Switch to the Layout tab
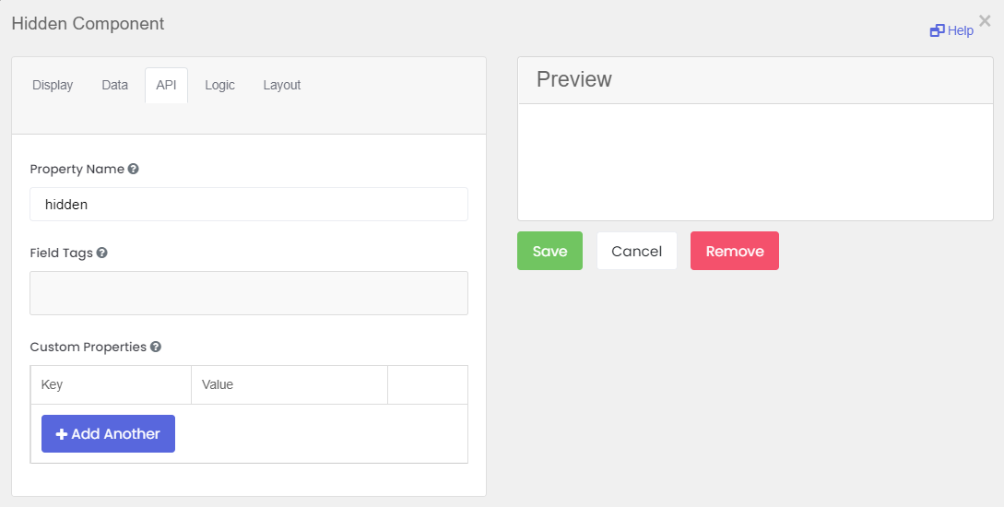1004x507 pixels. (282, 85)
